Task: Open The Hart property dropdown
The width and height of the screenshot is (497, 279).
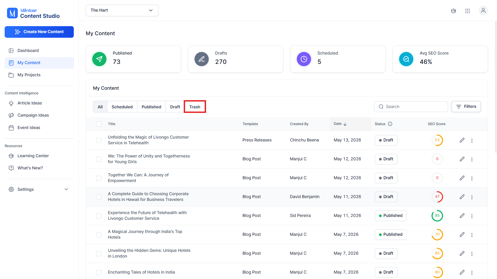Action: click(x=122, y=10)
